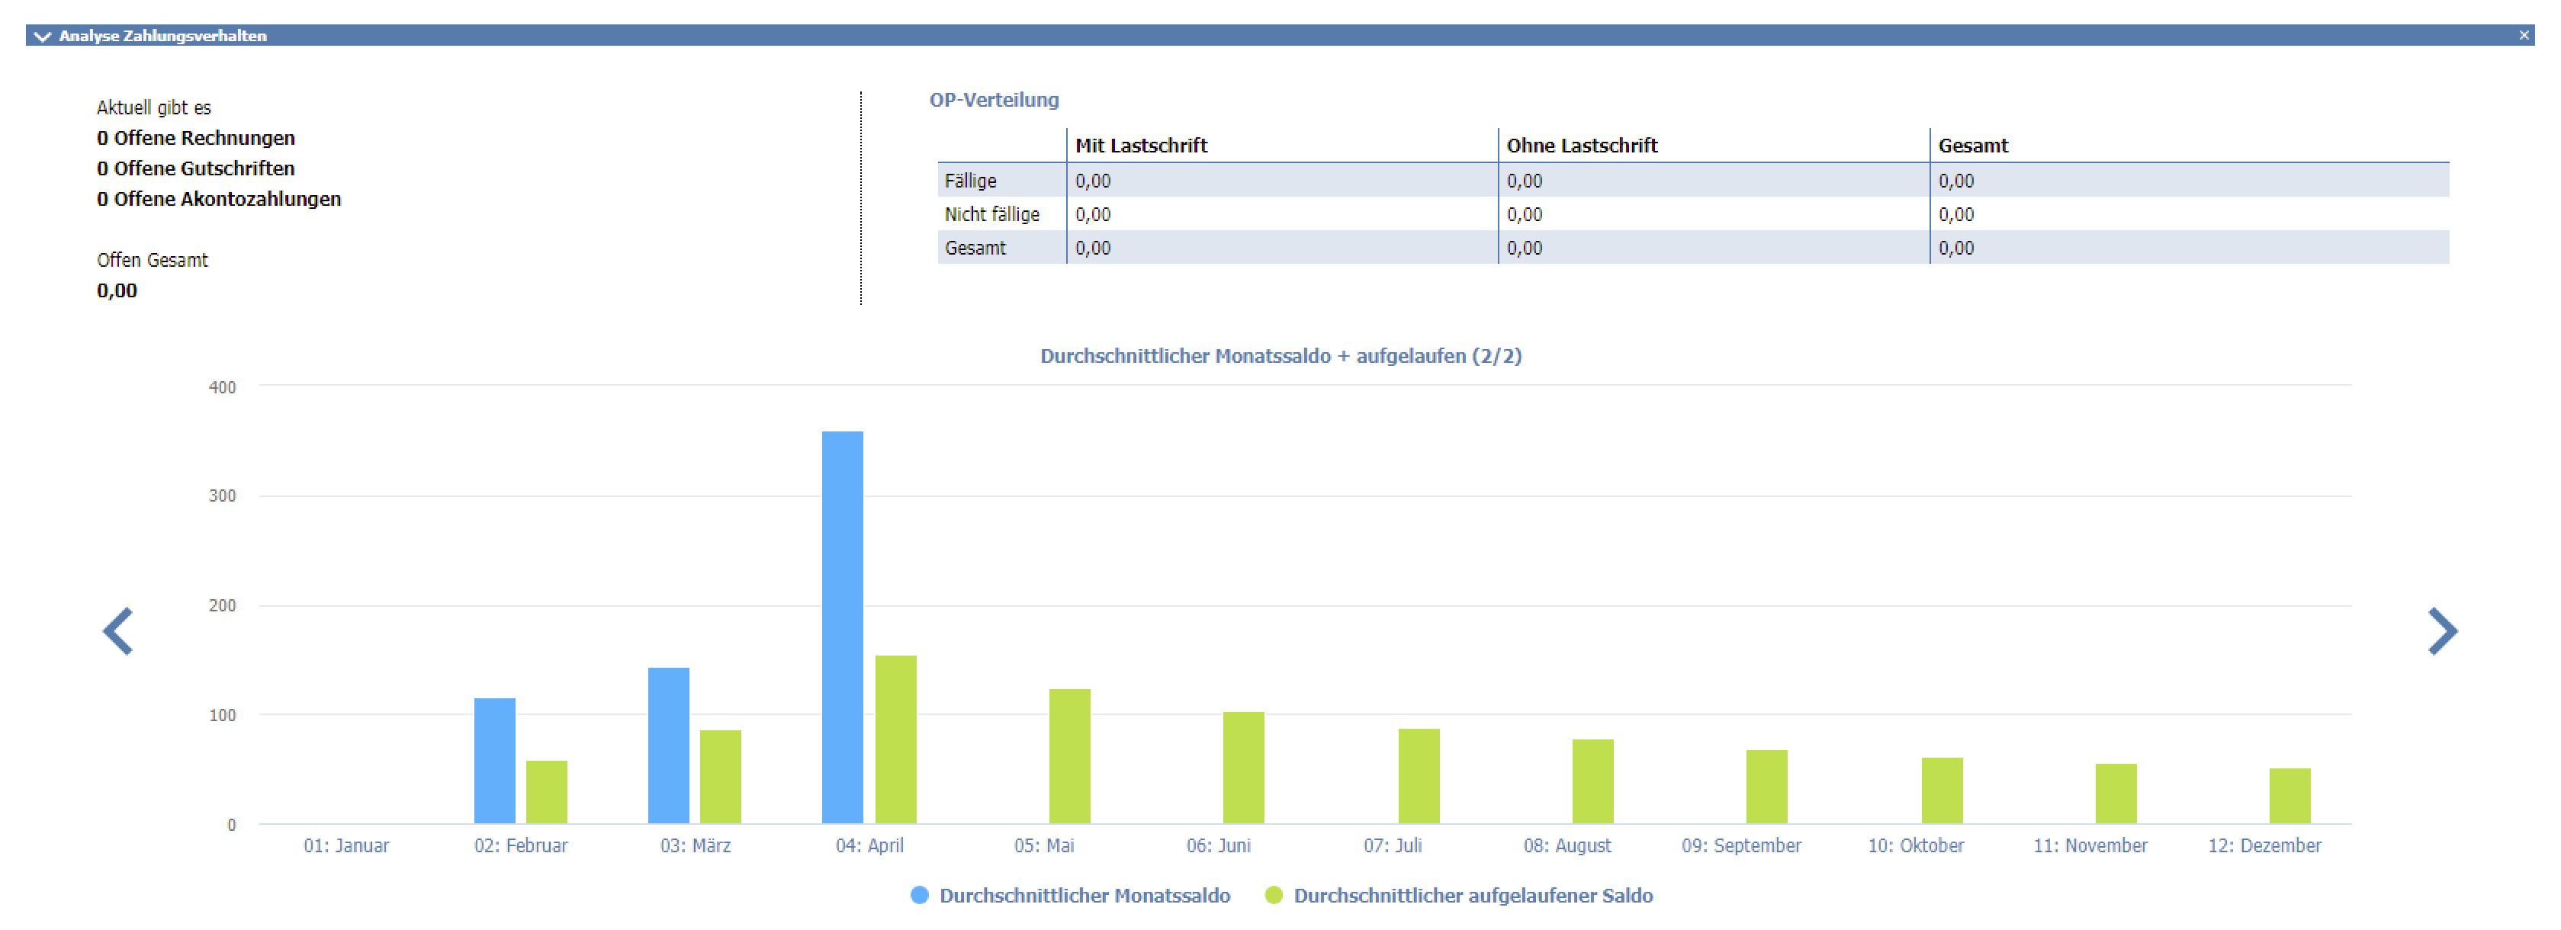Click the blue Monatssaldo legend dot

pos(920,895)
